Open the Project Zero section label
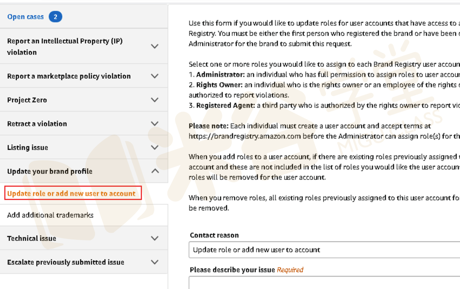 pos(27,100)
